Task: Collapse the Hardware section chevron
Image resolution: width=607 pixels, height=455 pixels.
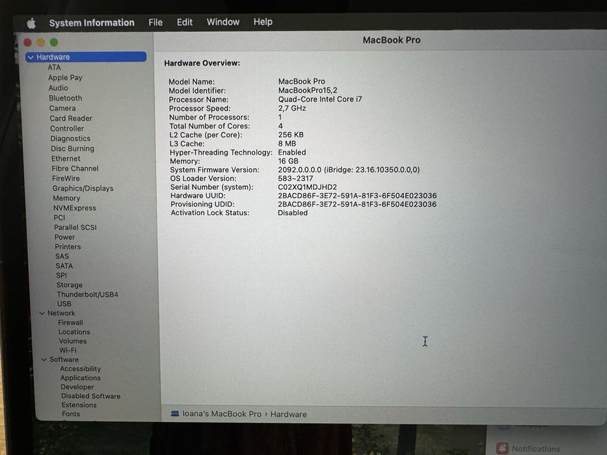Action: pyautogui.click(x=31, y=57)
